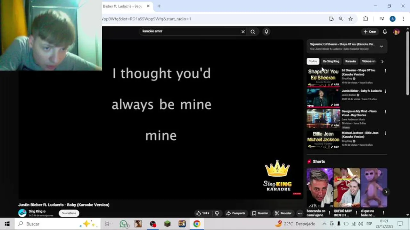
Task: Open the 'el que no baile' monkey Short
Action: (x=374, y=188)
